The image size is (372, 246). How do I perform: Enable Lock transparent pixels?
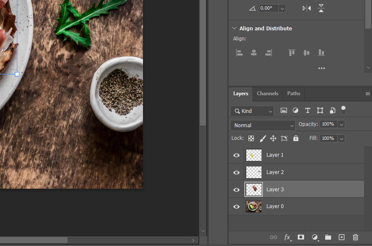tap(251, 138)
